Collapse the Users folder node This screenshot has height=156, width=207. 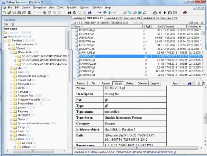[11, 139]
